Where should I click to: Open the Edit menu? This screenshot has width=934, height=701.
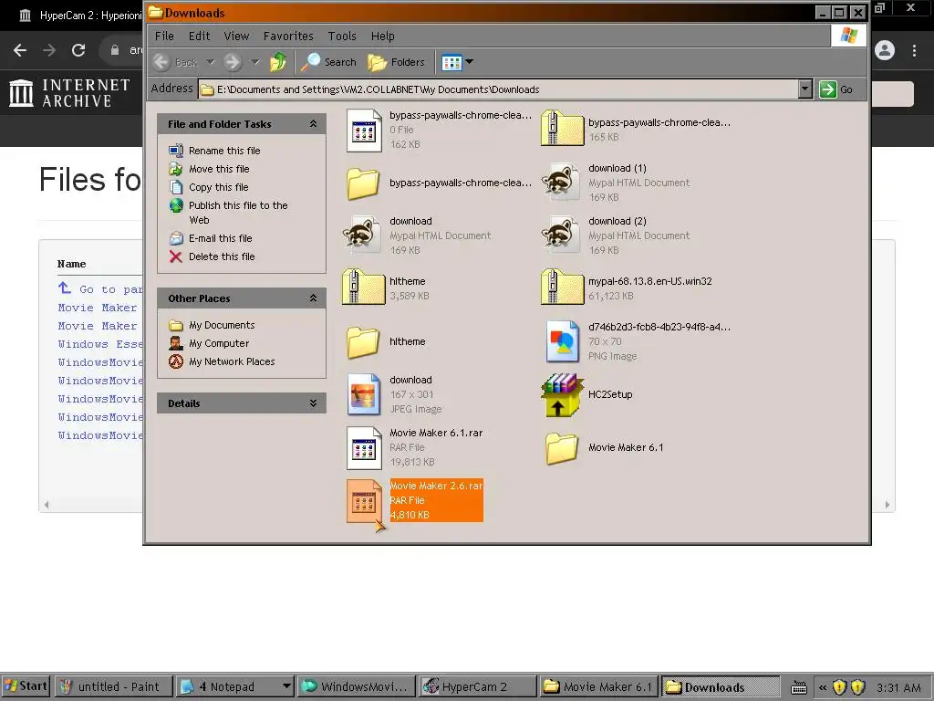(199, 36)
